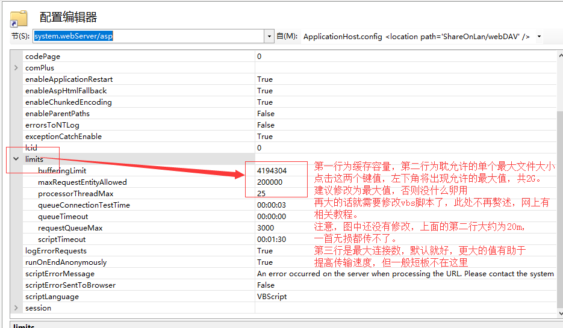Viewport: 563px width, 328px height.
Task: Click the scriptTimeout value 00:01:30
Action: (272, 240)
